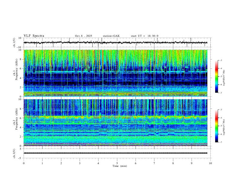Click the ch.3 flat black signal band
237x183 pixels.
pos(116,153)
